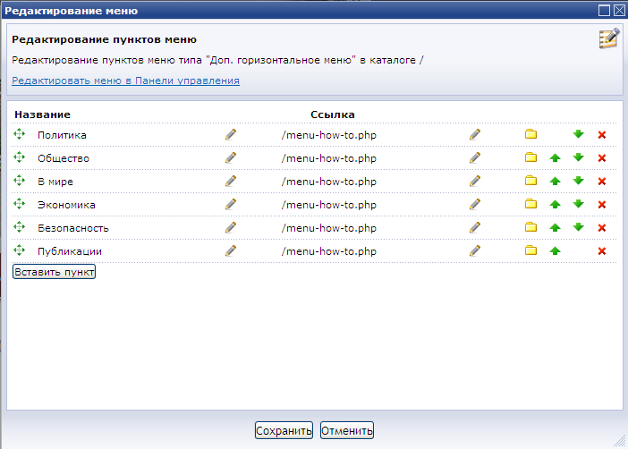Image resolution: width=628 pixels, height=449 pixels.
Task: Delete the Общество menu item
Action: click(602, 157)
